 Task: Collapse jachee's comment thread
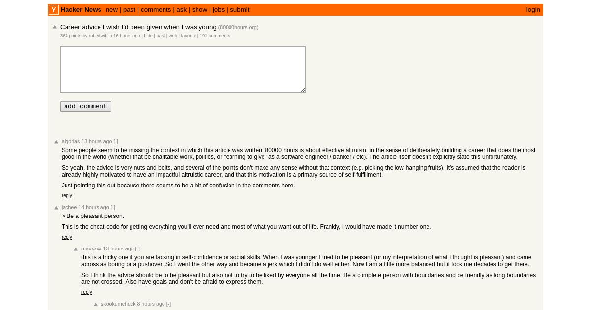113,207
